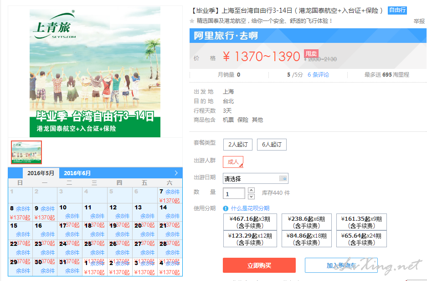This screenshot has height=281, width=427.
Task: Switch to the 2016年6月 calendar tab
Action: [77, 173]
